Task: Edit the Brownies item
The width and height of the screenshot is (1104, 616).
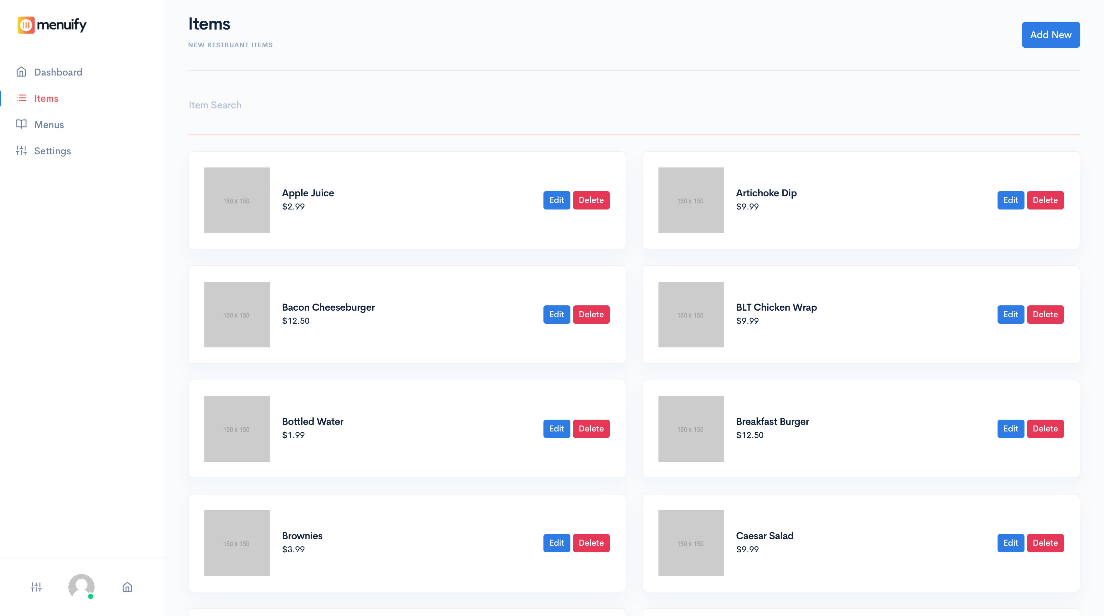Action: tap(557, 543)
